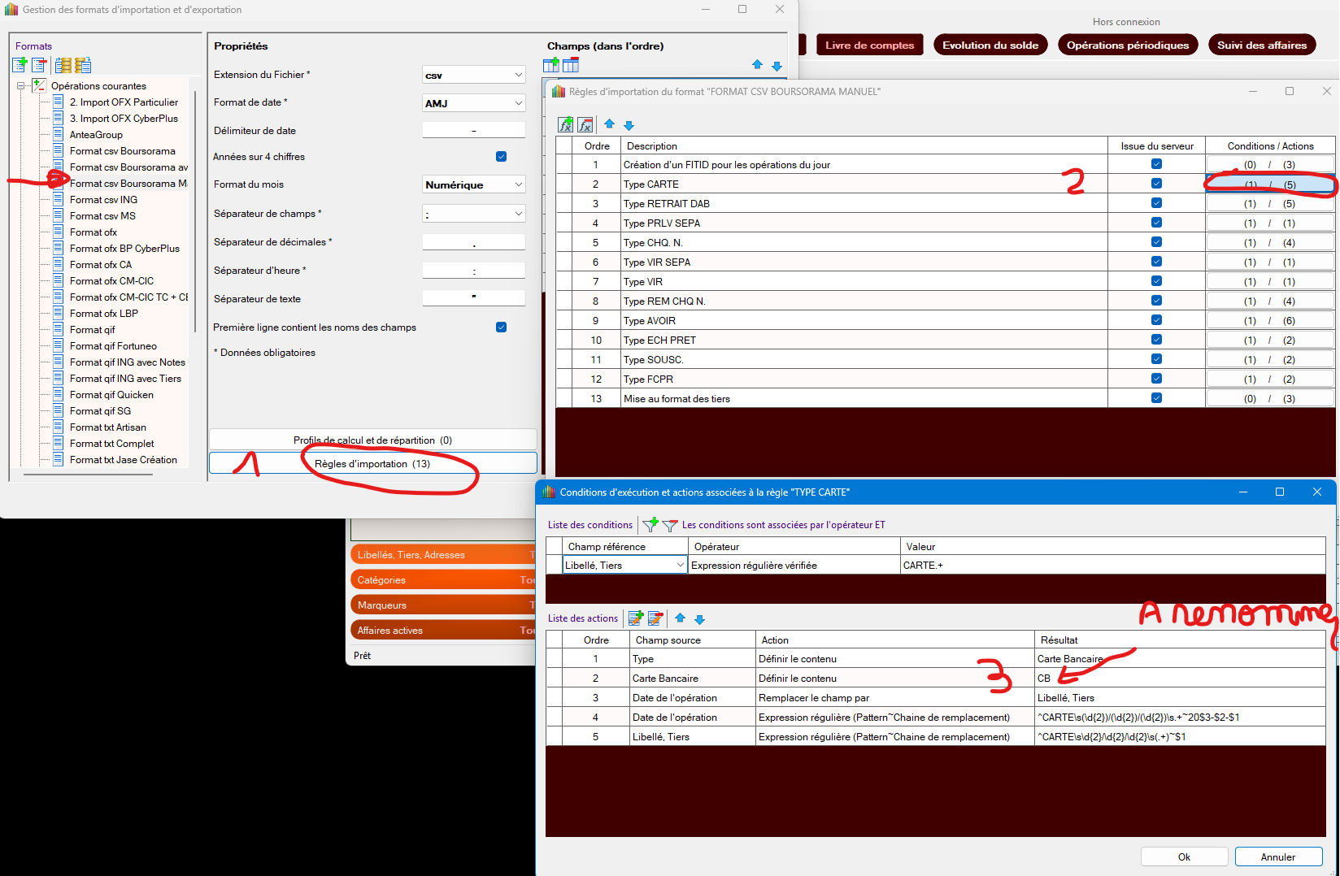Move selected action down in actions list
The image size is (1340, 876).
click(x=699, y=619)
